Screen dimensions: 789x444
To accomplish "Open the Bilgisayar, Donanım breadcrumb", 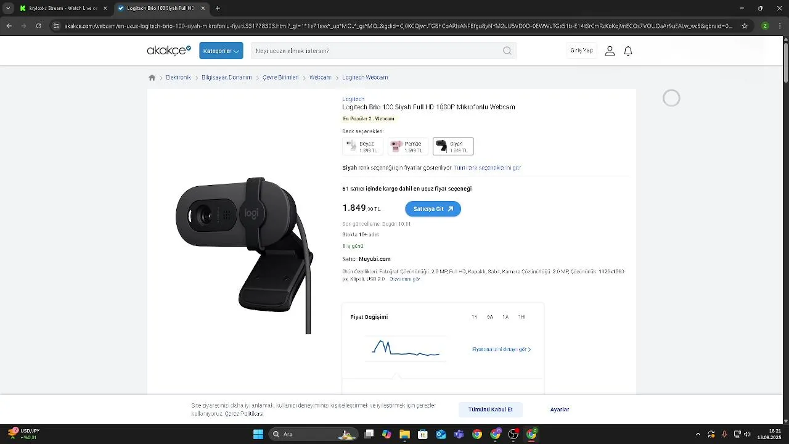I will point(226,78).
